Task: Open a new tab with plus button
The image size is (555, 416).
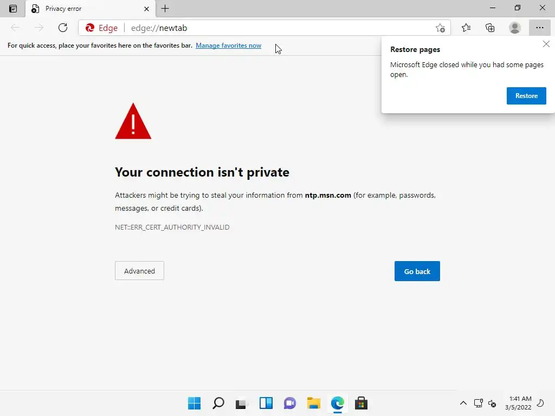Action: tap(165, 9)
